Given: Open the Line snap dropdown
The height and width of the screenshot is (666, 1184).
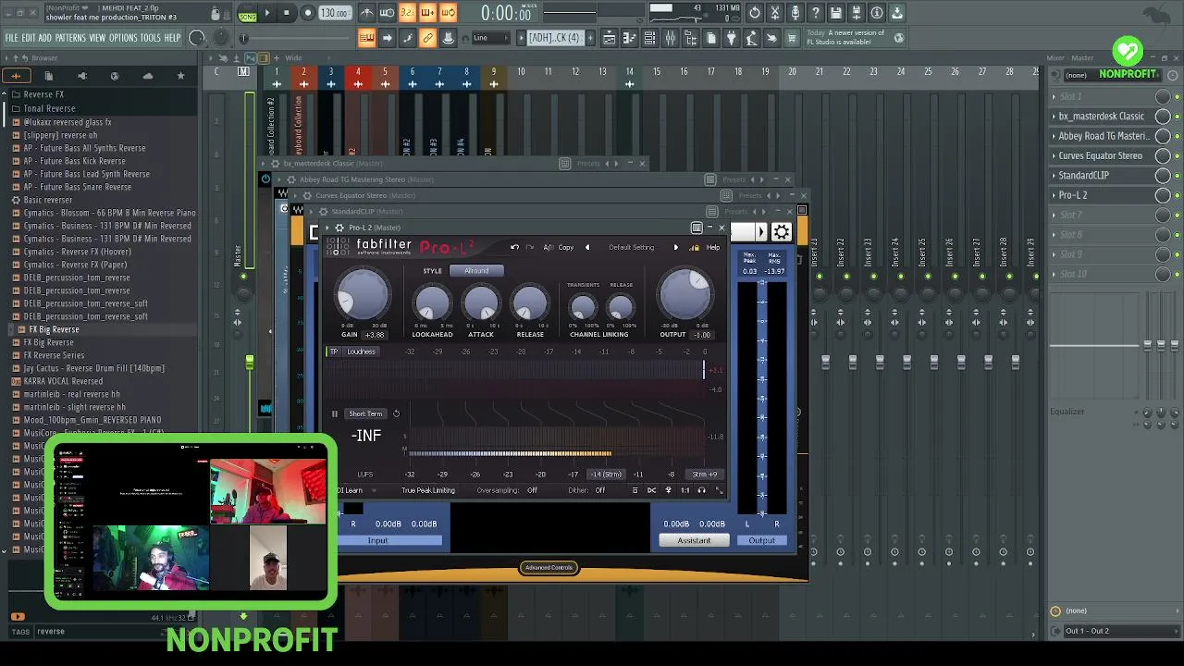Looking at the screenshot, I should point(489,38).
